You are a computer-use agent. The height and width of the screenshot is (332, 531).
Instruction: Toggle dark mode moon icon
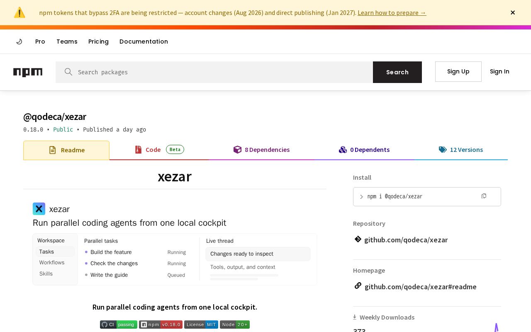pyautogui.click(x=19, y=41)
